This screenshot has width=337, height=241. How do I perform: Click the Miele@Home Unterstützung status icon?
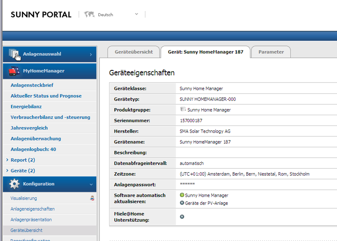tap(182, 217)
